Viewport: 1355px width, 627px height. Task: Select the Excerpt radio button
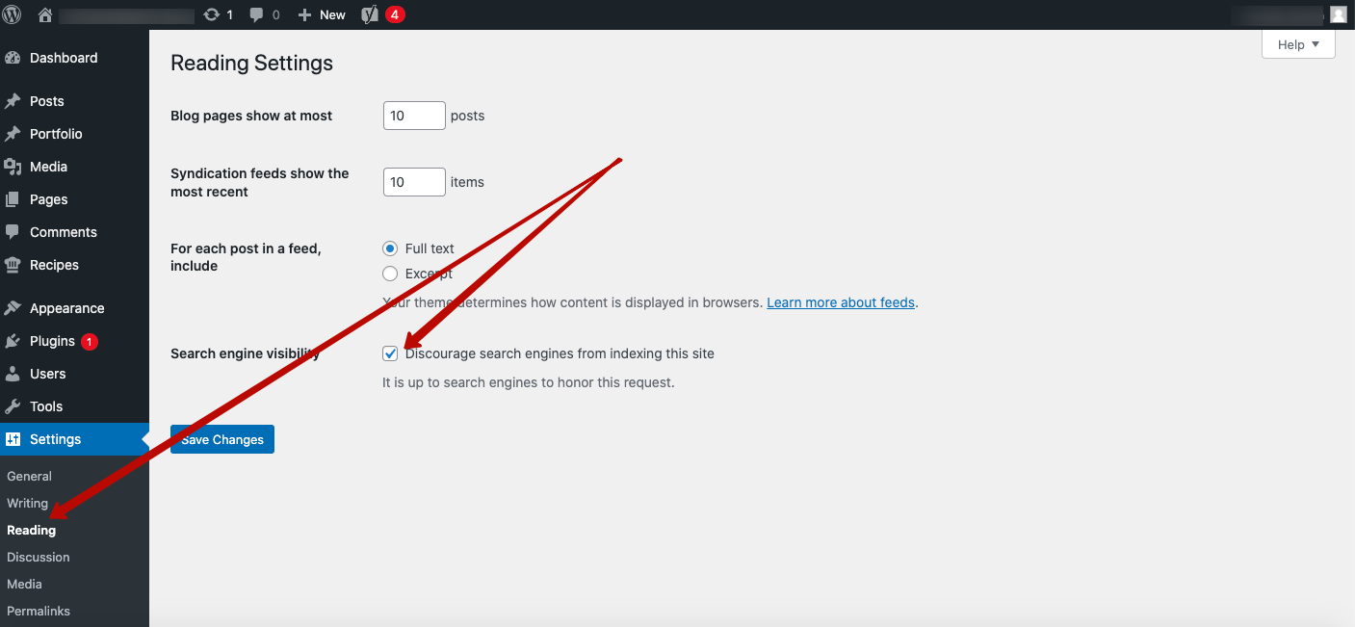click(390, 274)
